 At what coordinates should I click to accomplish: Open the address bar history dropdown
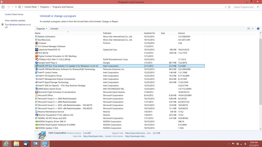pyautogui.click(x=226, y=7)
